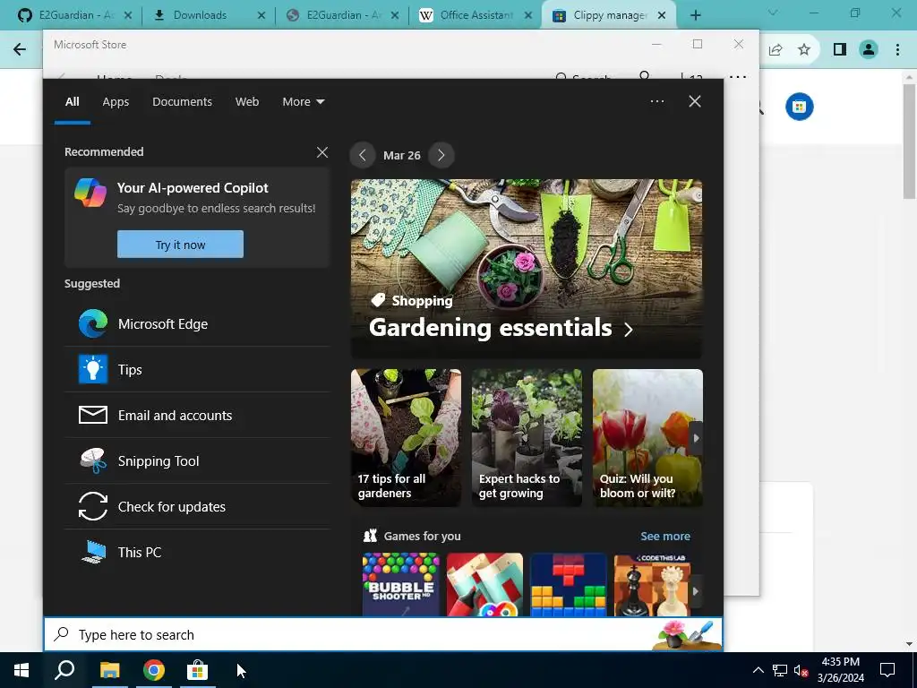This screenshot has height=688, width=917.
Task: Click the Type here to search box
Action: coord(383,635)
